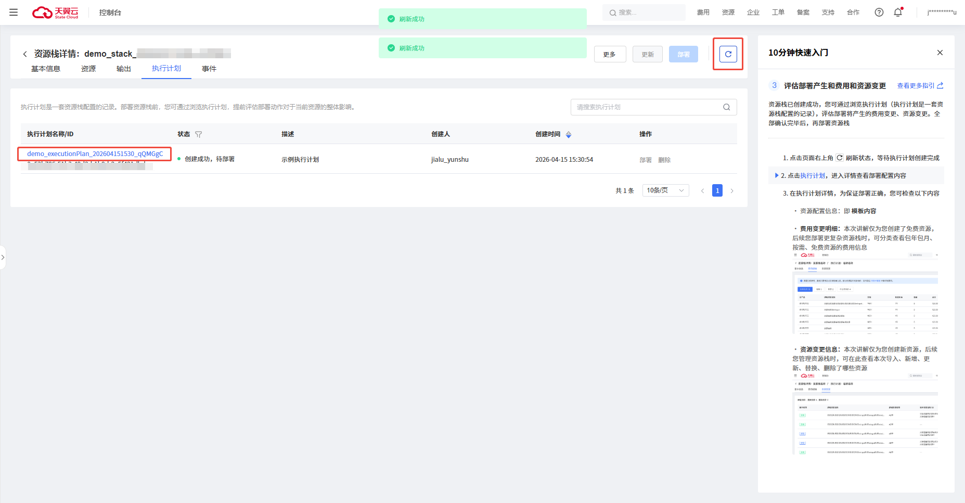Image resolution: width=965 pixels, height=503 pixels.
Task: Open the 资源 top navigation menu
Action: pos(728,12)
